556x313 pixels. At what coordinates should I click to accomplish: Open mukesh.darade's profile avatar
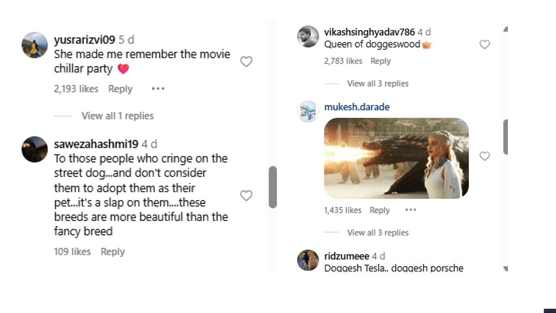(308, 111)
